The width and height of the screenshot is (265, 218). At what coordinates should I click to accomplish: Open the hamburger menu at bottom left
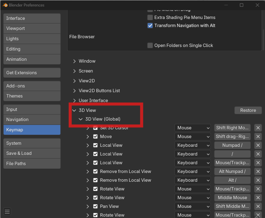(x=7, y=212)
